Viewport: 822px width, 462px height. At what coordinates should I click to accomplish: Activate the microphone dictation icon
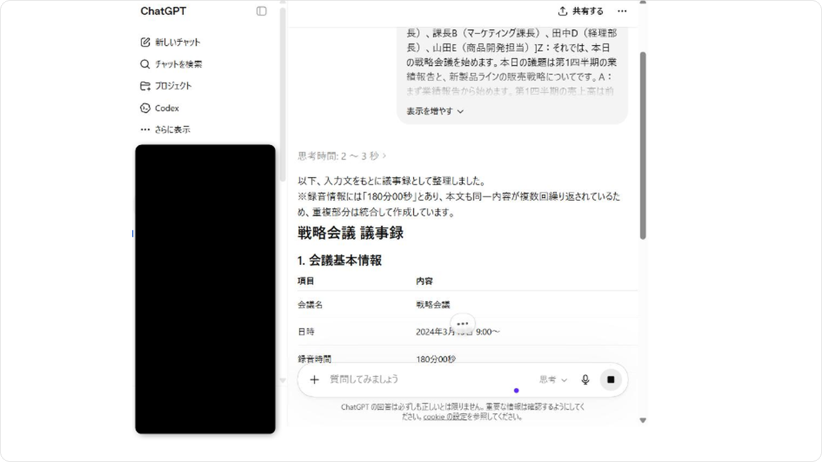[x=585, y=380]
